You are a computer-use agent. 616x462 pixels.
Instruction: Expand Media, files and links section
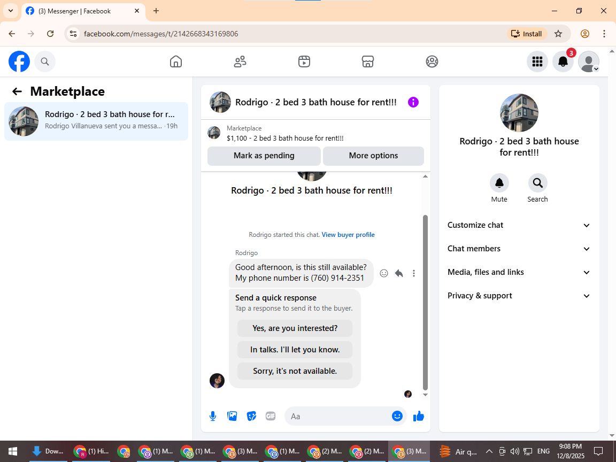coord(519,272)
